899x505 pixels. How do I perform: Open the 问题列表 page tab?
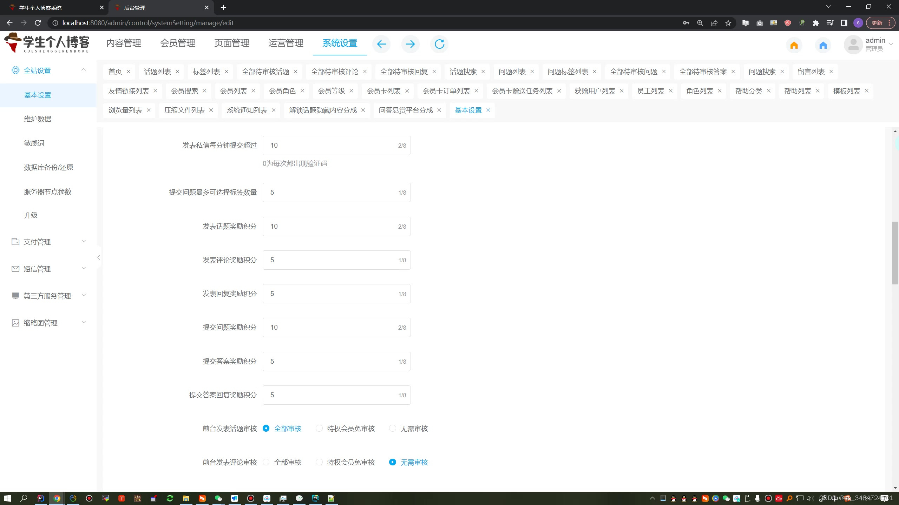(x=512, y=72)
